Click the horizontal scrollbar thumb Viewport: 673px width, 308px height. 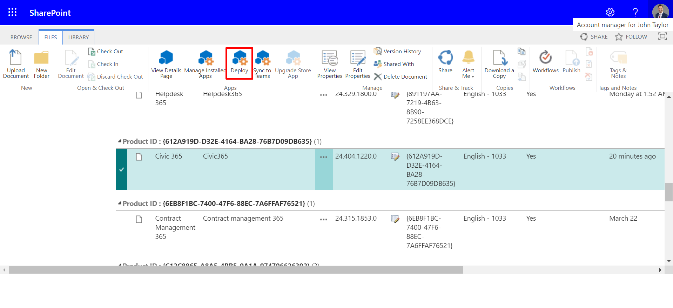(236, 270)
